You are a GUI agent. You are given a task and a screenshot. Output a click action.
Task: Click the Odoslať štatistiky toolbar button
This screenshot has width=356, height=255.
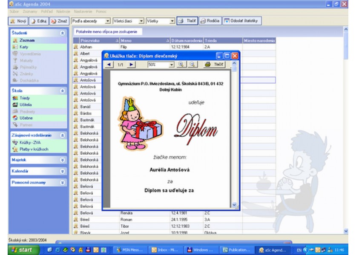coord(242,20)
